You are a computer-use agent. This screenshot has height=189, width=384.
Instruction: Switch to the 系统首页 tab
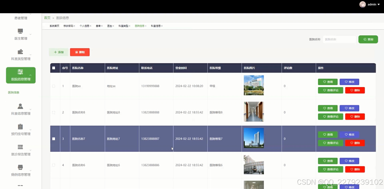[54, 26]
